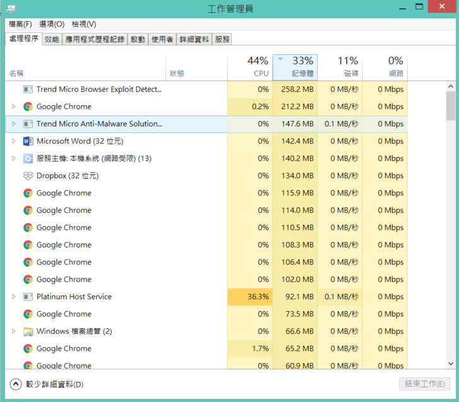Expand Trend Micro Anti-Malware Solution group
Image resolution: width=459 pixels, height=402 pixels.
[14, 124]
